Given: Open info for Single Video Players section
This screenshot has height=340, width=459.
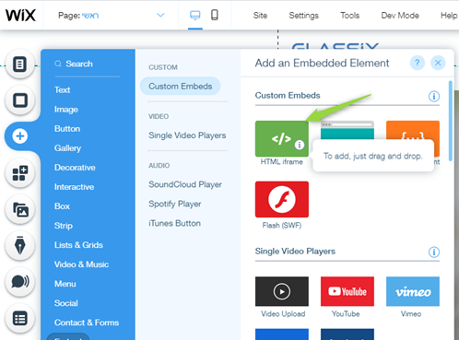Looking at the screenshot, I should click(x=434, y=252).
